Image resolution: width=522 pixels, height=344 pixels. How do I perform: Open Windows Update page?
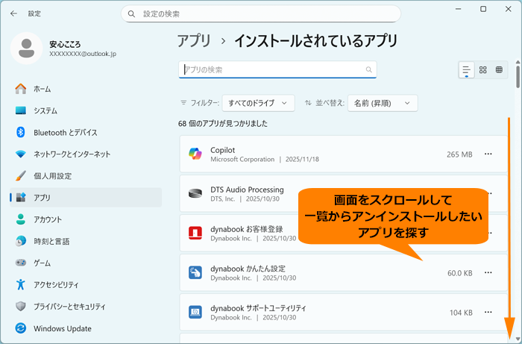[86, 328]
